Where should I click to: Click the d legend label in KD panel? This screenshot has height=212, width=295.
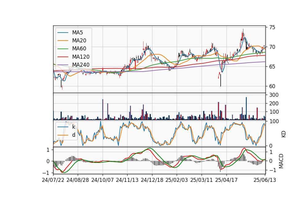73,135
